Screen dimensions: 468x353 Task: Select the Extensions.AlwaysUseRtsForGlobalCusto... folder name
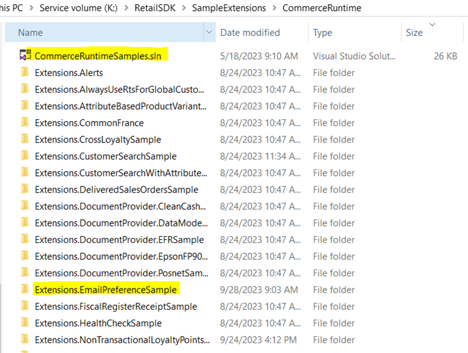120,89
